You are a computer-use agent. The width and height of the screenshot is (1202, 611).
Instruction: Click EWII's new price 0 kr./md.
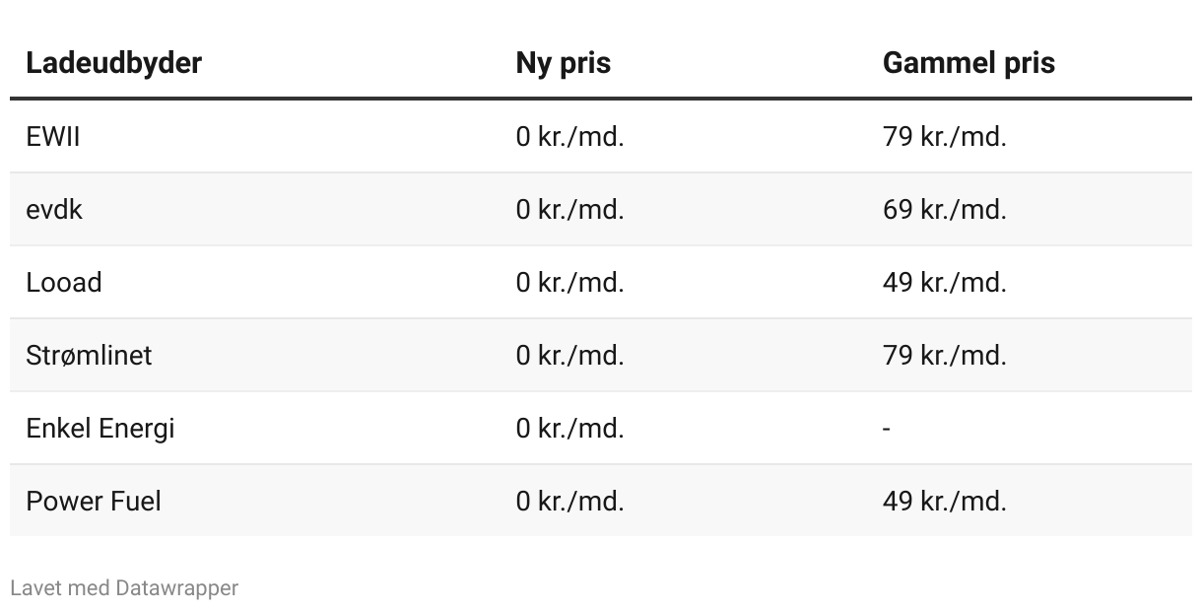tap(569, 137)
